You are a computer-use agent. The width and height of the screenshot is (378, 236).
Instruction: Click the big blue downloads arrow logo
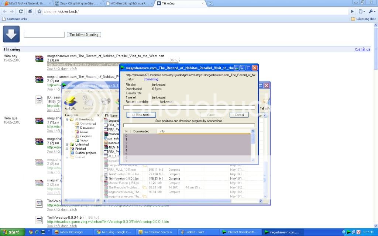point(11,34)
